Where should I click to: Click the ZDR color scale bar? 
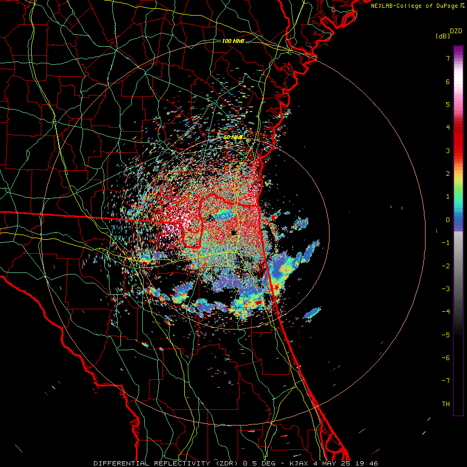(x=458, y=230)
